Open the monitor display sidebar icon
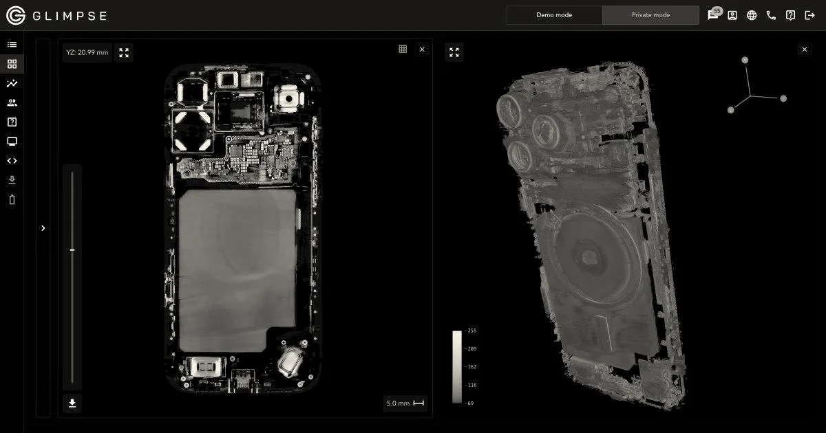Viewport: 826px width, 433px height. coord(12,142)
